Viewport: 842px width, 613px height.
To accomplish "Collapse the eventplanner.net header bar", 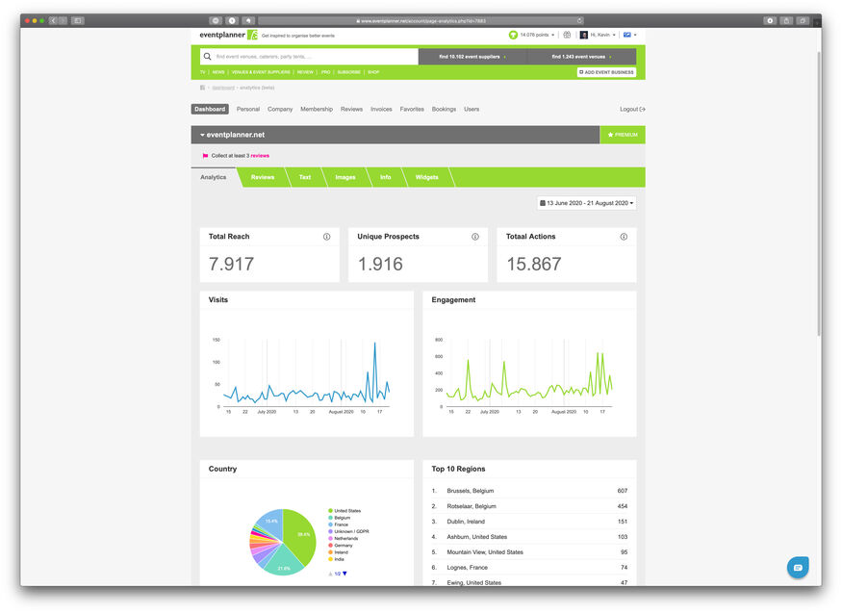I will tap(395, 135).
